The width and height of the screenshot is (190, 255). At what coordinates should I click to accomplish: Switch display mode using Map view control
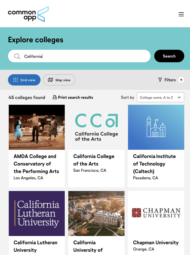pyautogui.click(x=59, y=80)
